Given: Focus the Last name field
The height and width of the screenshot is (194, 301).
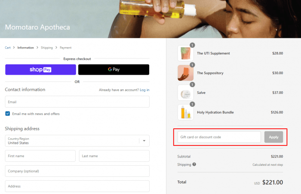Looking at the screenshot, I should tap(114, 156).
